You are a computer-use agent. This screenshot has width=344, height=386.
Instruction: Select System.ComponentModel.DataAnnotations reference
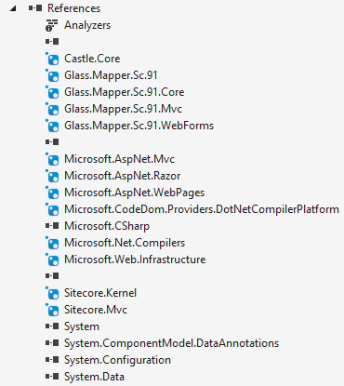172,343
